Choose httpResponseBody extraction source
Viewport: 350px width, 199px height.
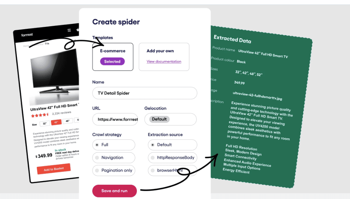click(x=172, y=157)
